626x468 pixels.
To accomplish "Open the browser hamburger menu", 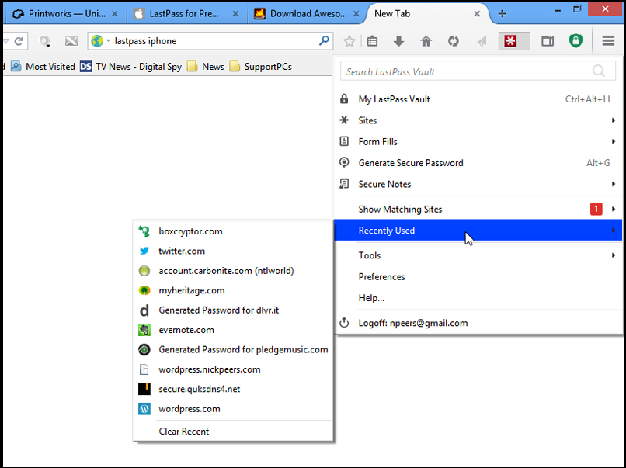I will click(x=608, y=40).
